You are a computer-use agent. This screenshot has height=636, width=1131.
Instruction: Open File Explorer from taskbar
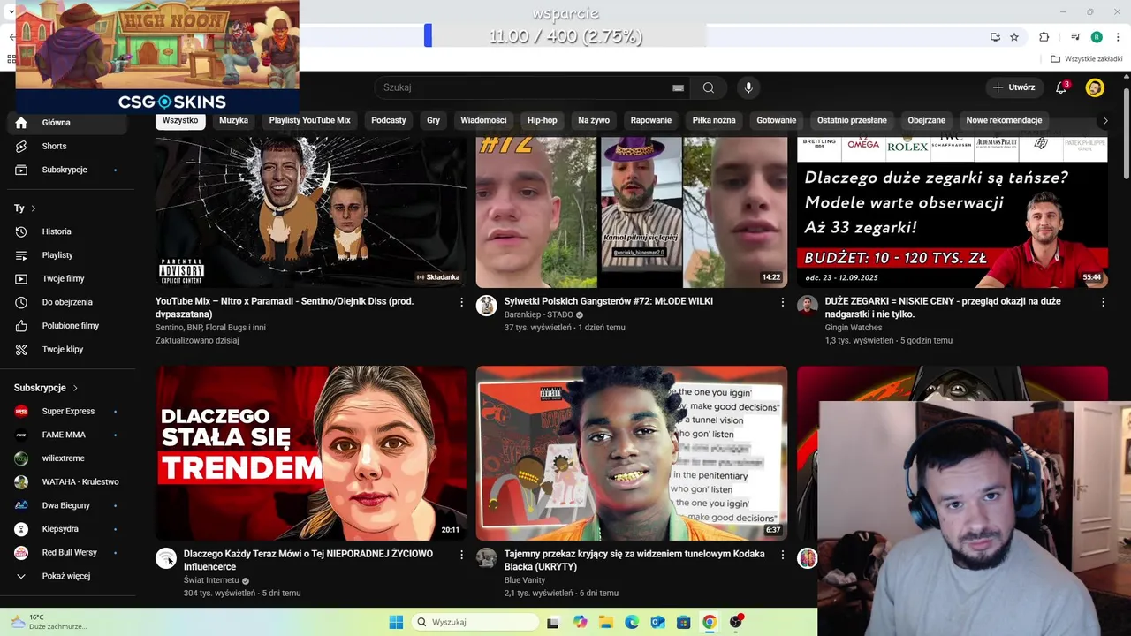coord(606,622)
